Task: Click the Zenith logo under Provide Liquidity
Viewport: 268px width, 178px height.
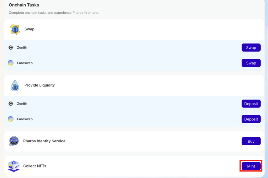Action: tap(11, 104)
